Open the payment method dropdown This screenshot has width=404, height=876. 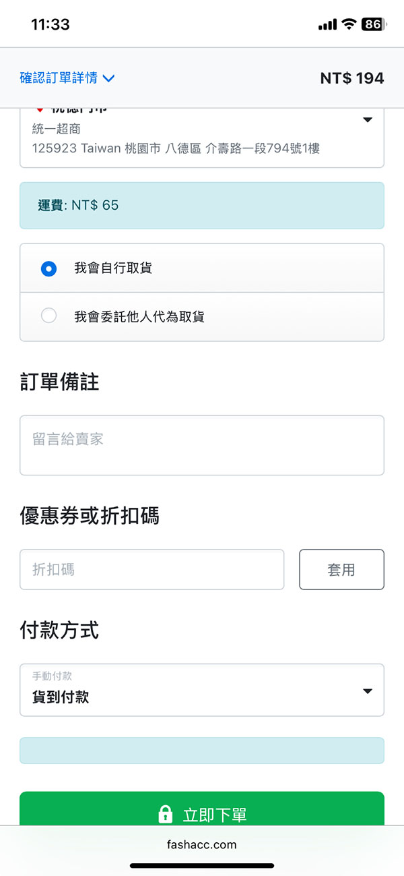click(x=202, y=690)
